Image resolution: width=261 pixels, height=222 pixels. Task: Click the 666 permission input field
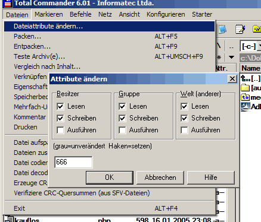pos(73,162)
